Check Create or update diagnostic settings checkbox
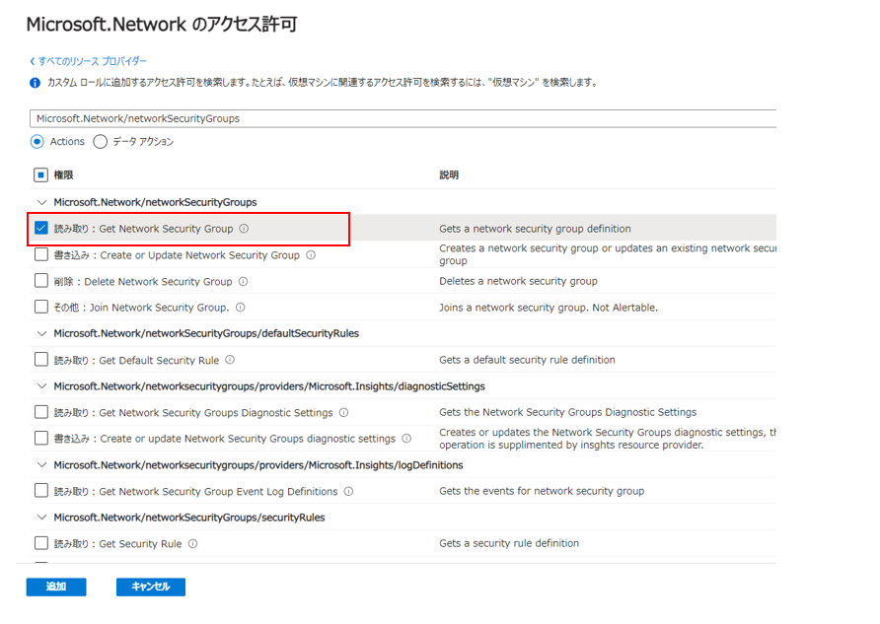This screenshot has width=880, height=624. 41,438
